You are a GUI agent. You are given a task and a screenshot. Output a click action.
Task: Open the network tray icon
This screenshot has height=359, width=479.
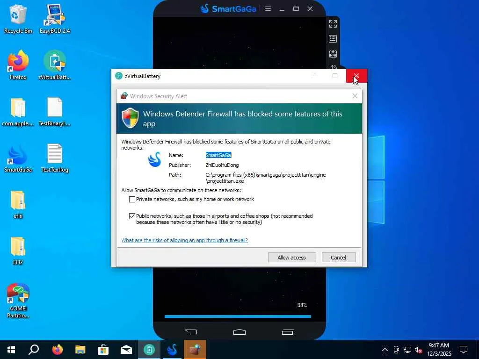407,350
